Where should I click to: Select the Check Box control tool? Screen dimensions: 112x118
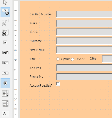click(x=5, y=43)
